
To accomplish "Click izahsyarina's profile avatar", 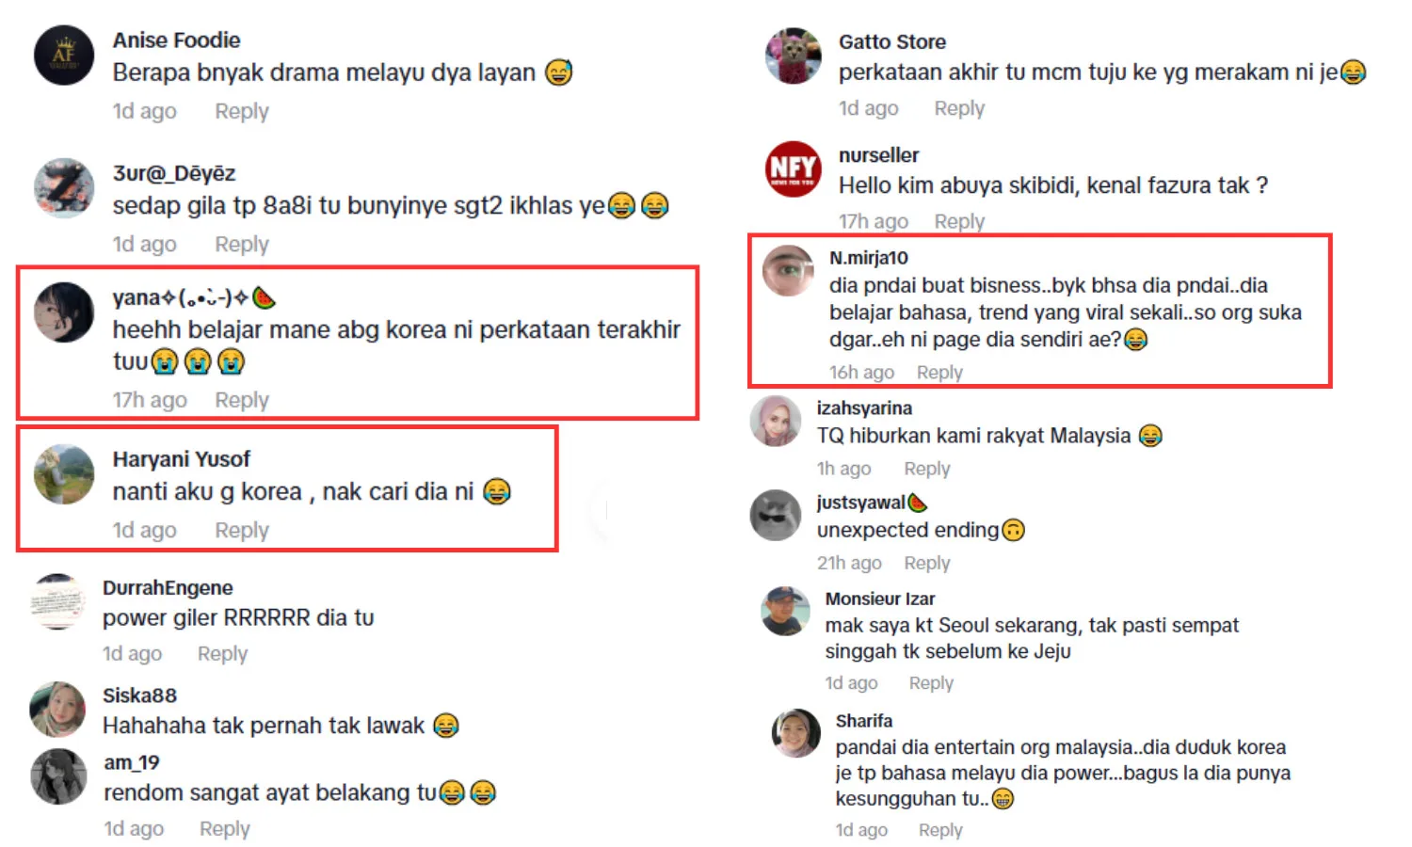I will (776, 421).
